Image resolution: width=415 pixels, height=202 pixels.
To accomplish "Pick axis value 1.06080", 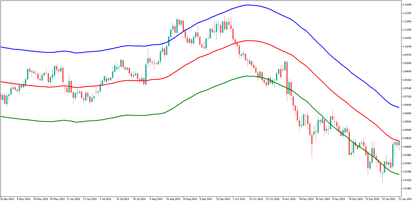I will coord(407,113).
